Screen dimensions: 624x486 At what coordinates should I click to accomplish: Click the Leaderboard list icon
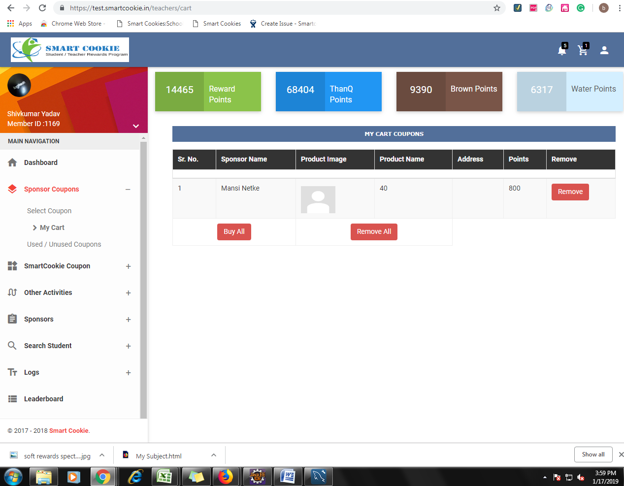[13, 399]
